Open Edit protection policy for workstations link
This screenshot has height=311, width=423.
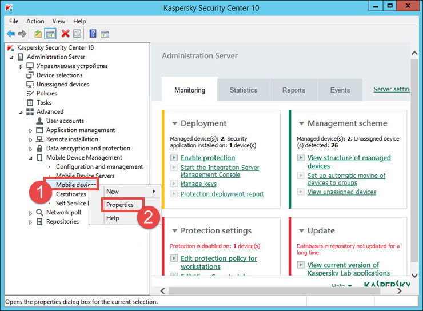coord(219,262)
